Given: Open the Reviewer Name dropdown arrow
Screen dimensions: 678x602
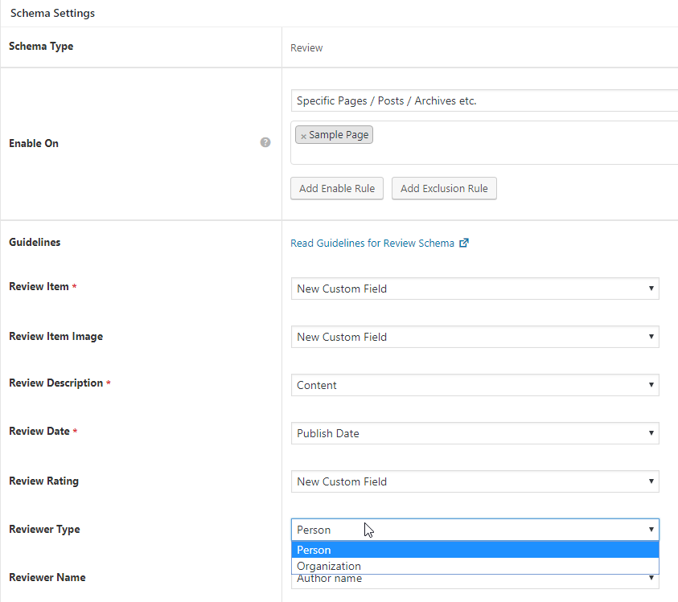Looking at the screenshot, I should coord(651,579).
